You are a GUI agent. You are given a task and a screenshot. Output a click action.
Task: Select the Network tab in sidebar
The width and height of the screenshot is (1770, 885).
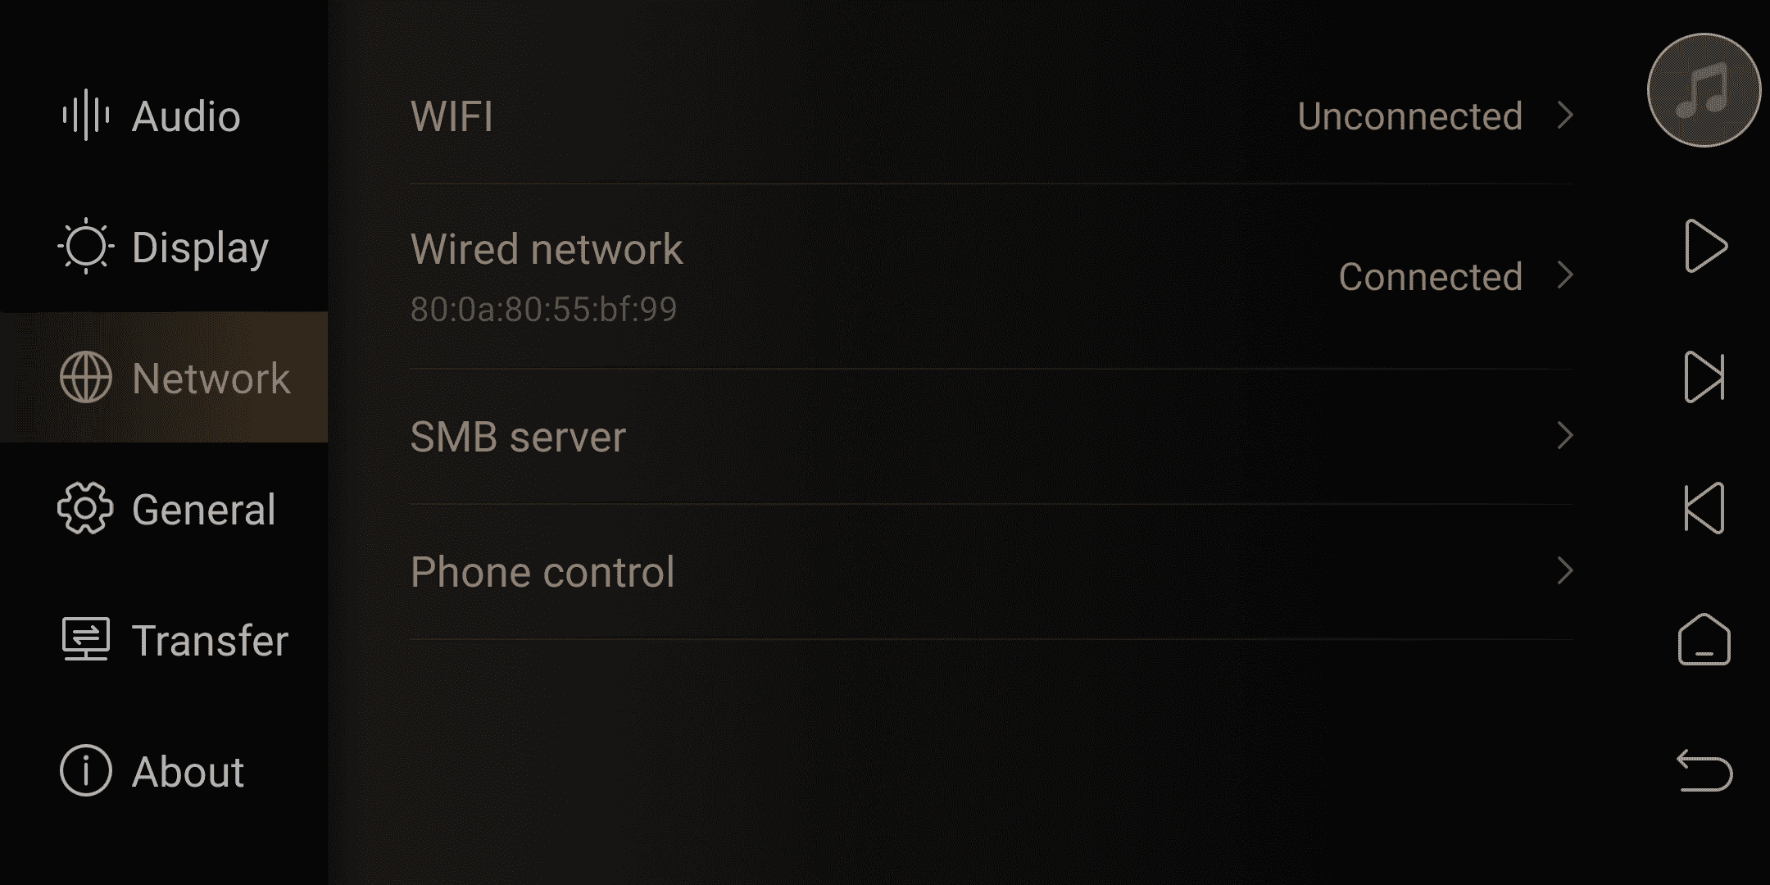[x=164, y=377]
